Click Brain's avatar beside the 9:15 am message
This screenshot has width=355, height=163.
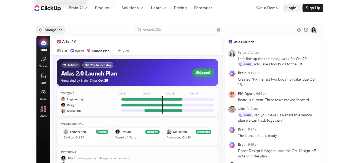pos(232,74)
